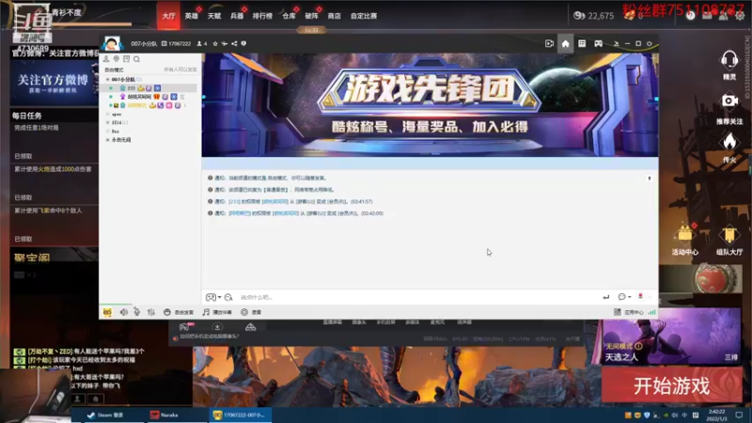Toggle speaker volume icon in YY bottom bar

124,312
